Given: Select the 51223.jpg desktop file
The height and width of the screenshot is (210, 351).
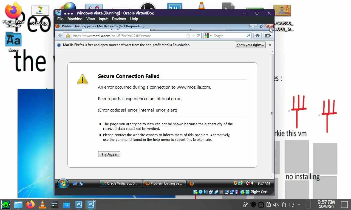Looking at the screenshot, I should [40, 16].
